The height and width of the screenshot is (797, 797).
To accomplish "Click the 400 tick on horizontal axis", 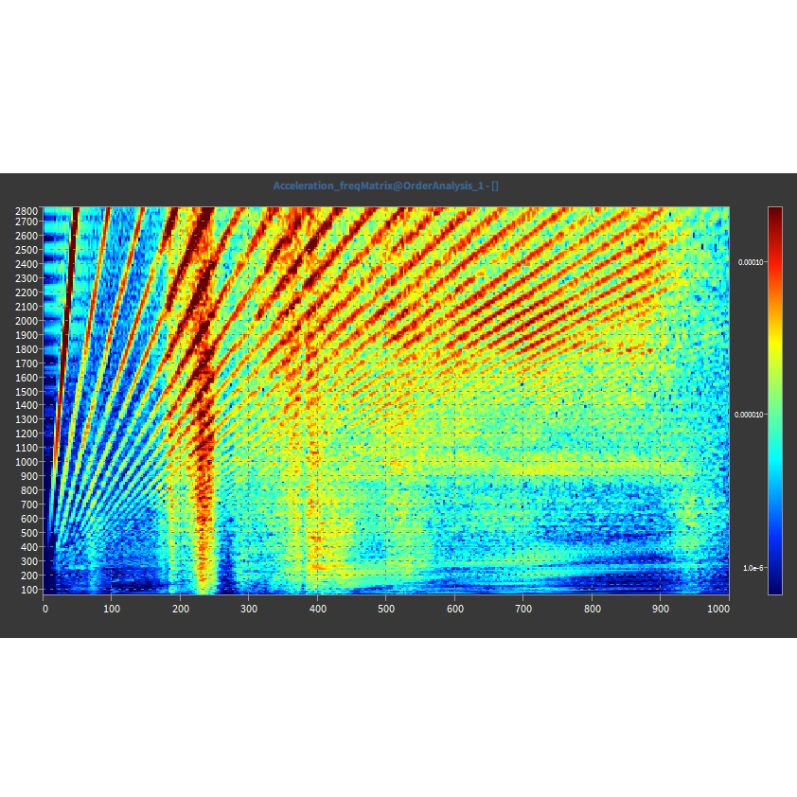I will pyautogui.click(x=318, y=609).
